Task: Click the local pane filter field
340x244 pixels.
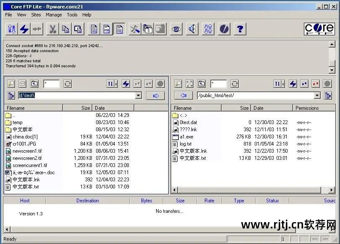Action: pos(51,84)
